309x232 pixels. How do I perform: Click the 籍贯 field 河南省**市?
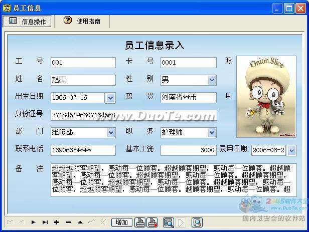pyautogui.click(x=189, y=97)
